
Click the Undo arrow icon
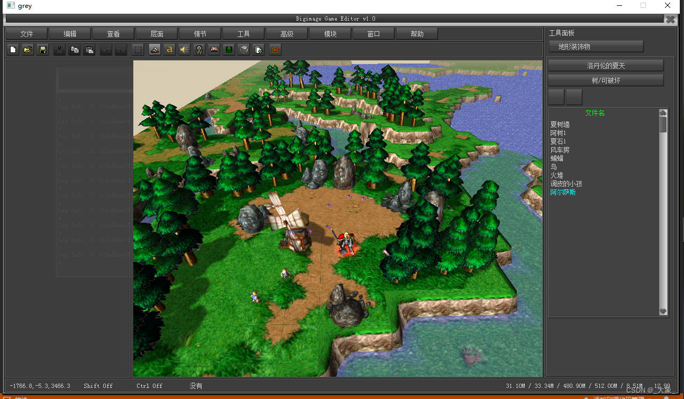106,50
